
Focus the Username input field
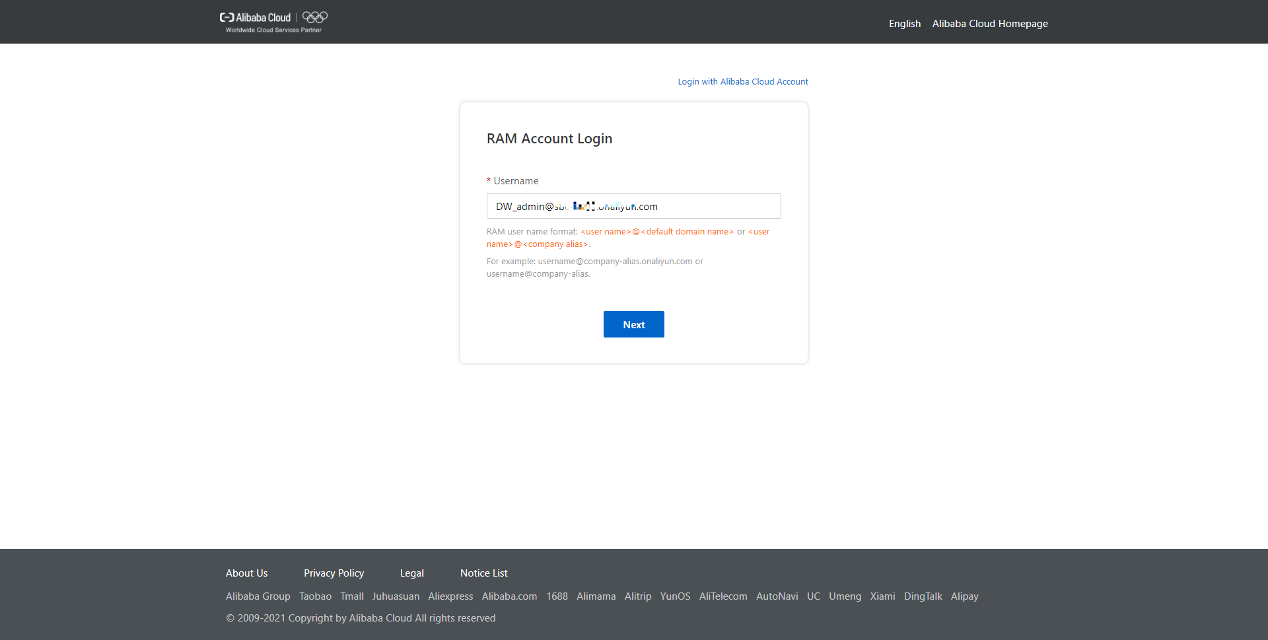coord(634,206)
